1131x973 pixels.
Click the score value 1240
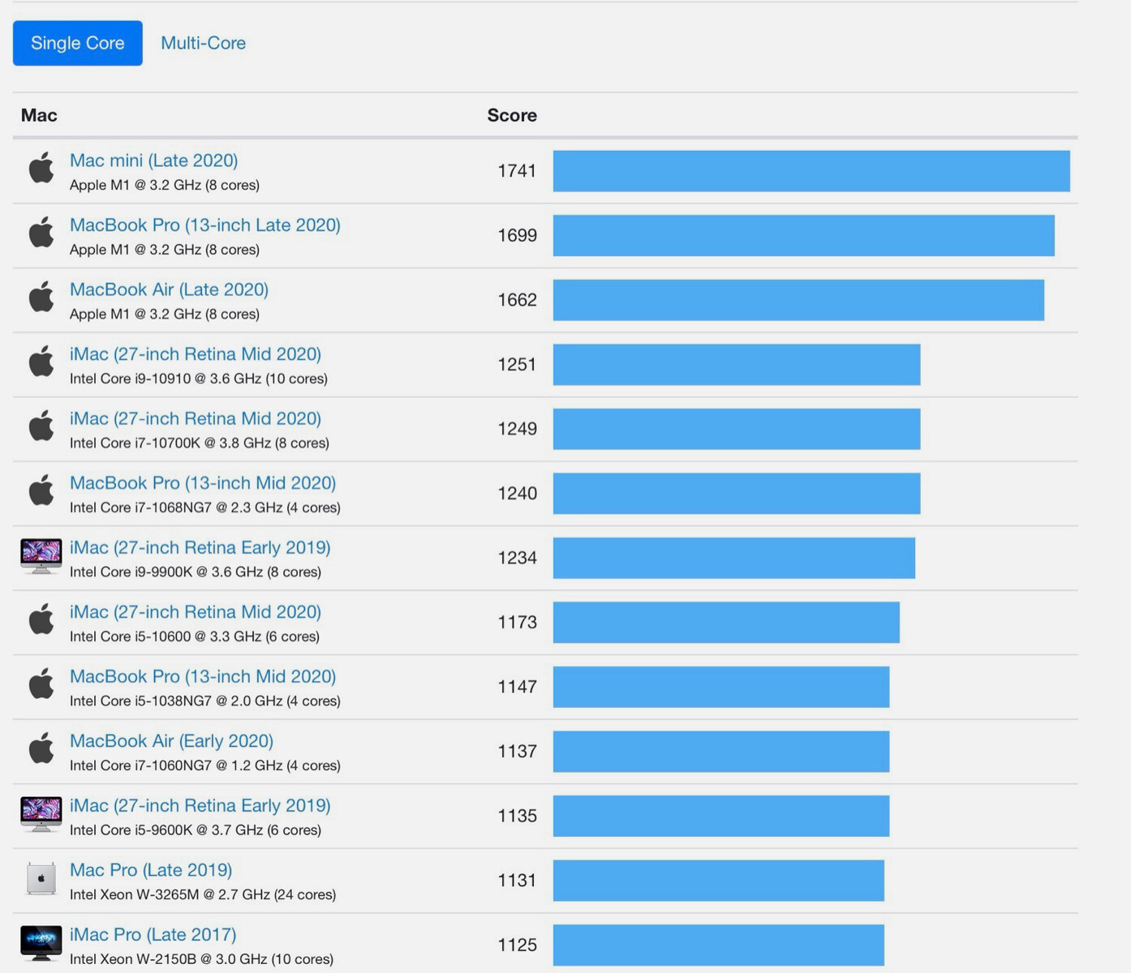tap(517, 493)
